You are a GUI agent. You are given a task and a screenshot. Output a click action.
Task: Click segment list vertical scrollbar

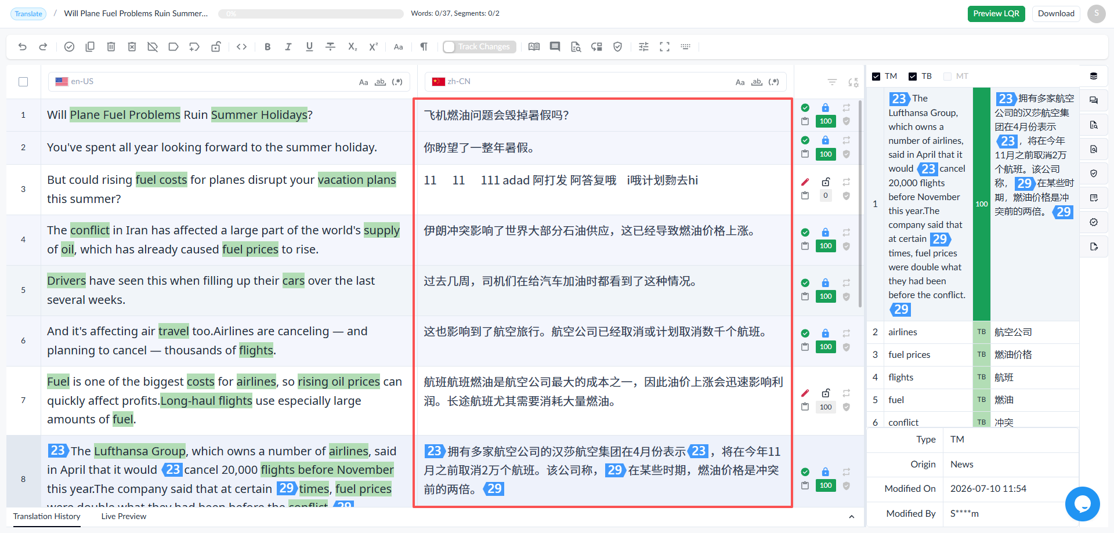(x=860, y=203)
